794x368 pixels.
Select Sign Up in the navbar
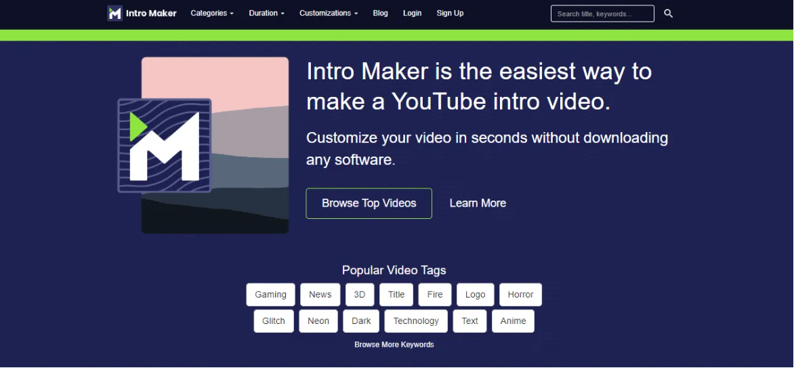(x=450, y=13)
